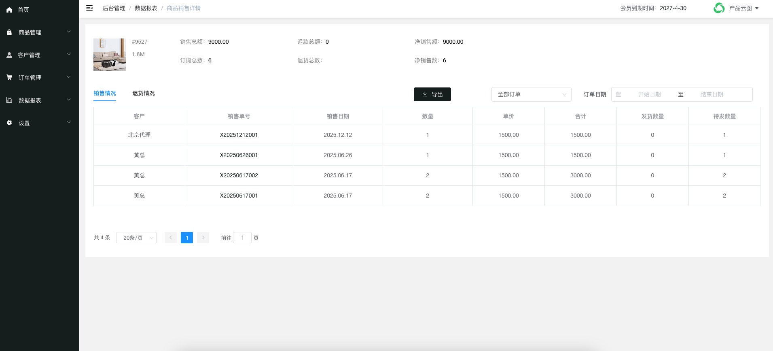Viewport: 773px width, 351px height.
Task: Toggle the sidebar collapse hamburger icon
Action: click(89, 8)
